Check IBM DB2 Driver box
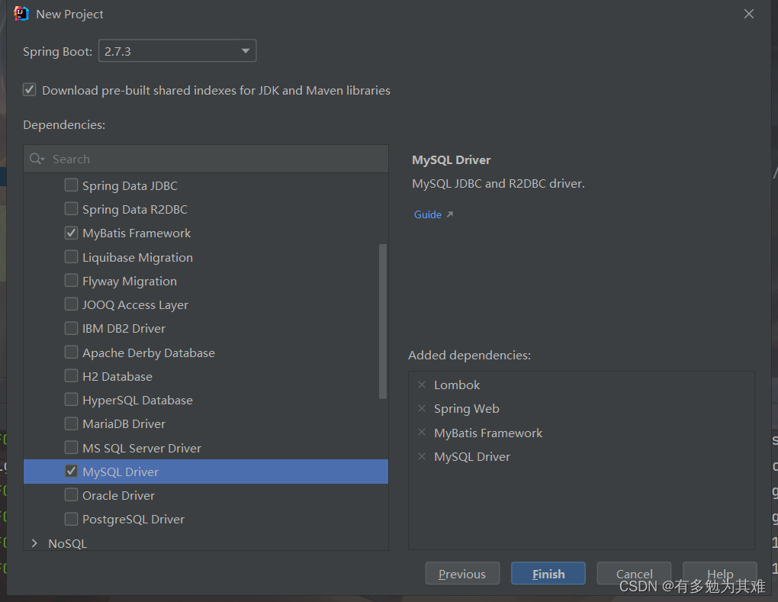 coord(71,328)
